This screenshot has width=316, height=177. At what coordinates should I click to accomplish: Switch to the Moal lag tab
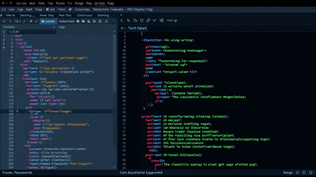click(x=47, y=15)
